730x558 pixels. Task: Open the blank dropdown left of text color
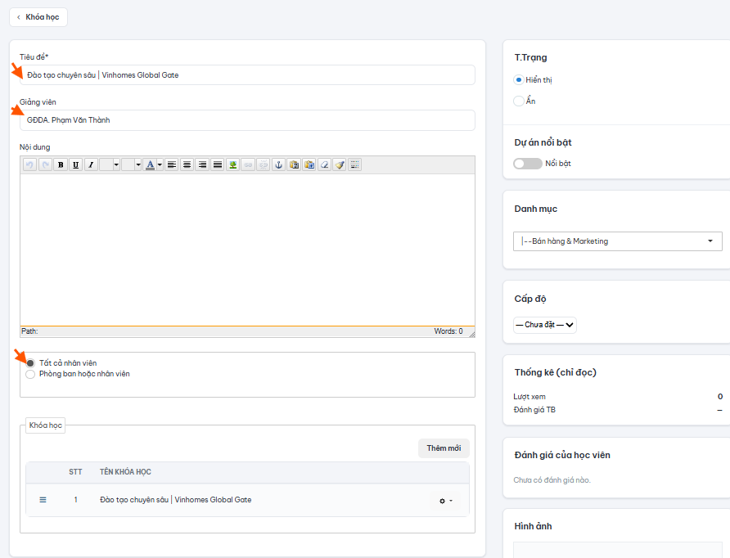click(131, 164)
